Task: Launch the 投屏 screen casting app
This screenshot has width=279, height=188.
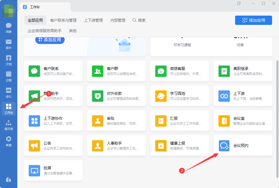Action: [34, 171]
